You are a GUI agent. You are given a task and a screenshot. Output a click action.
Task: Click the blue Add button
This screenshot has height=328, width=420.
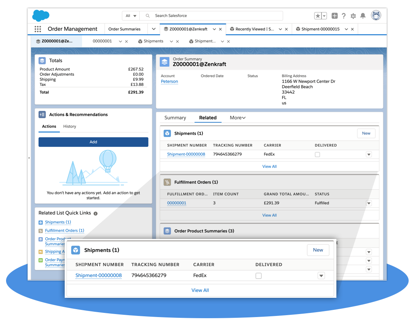pyautogui.click(x=93, y=142)
